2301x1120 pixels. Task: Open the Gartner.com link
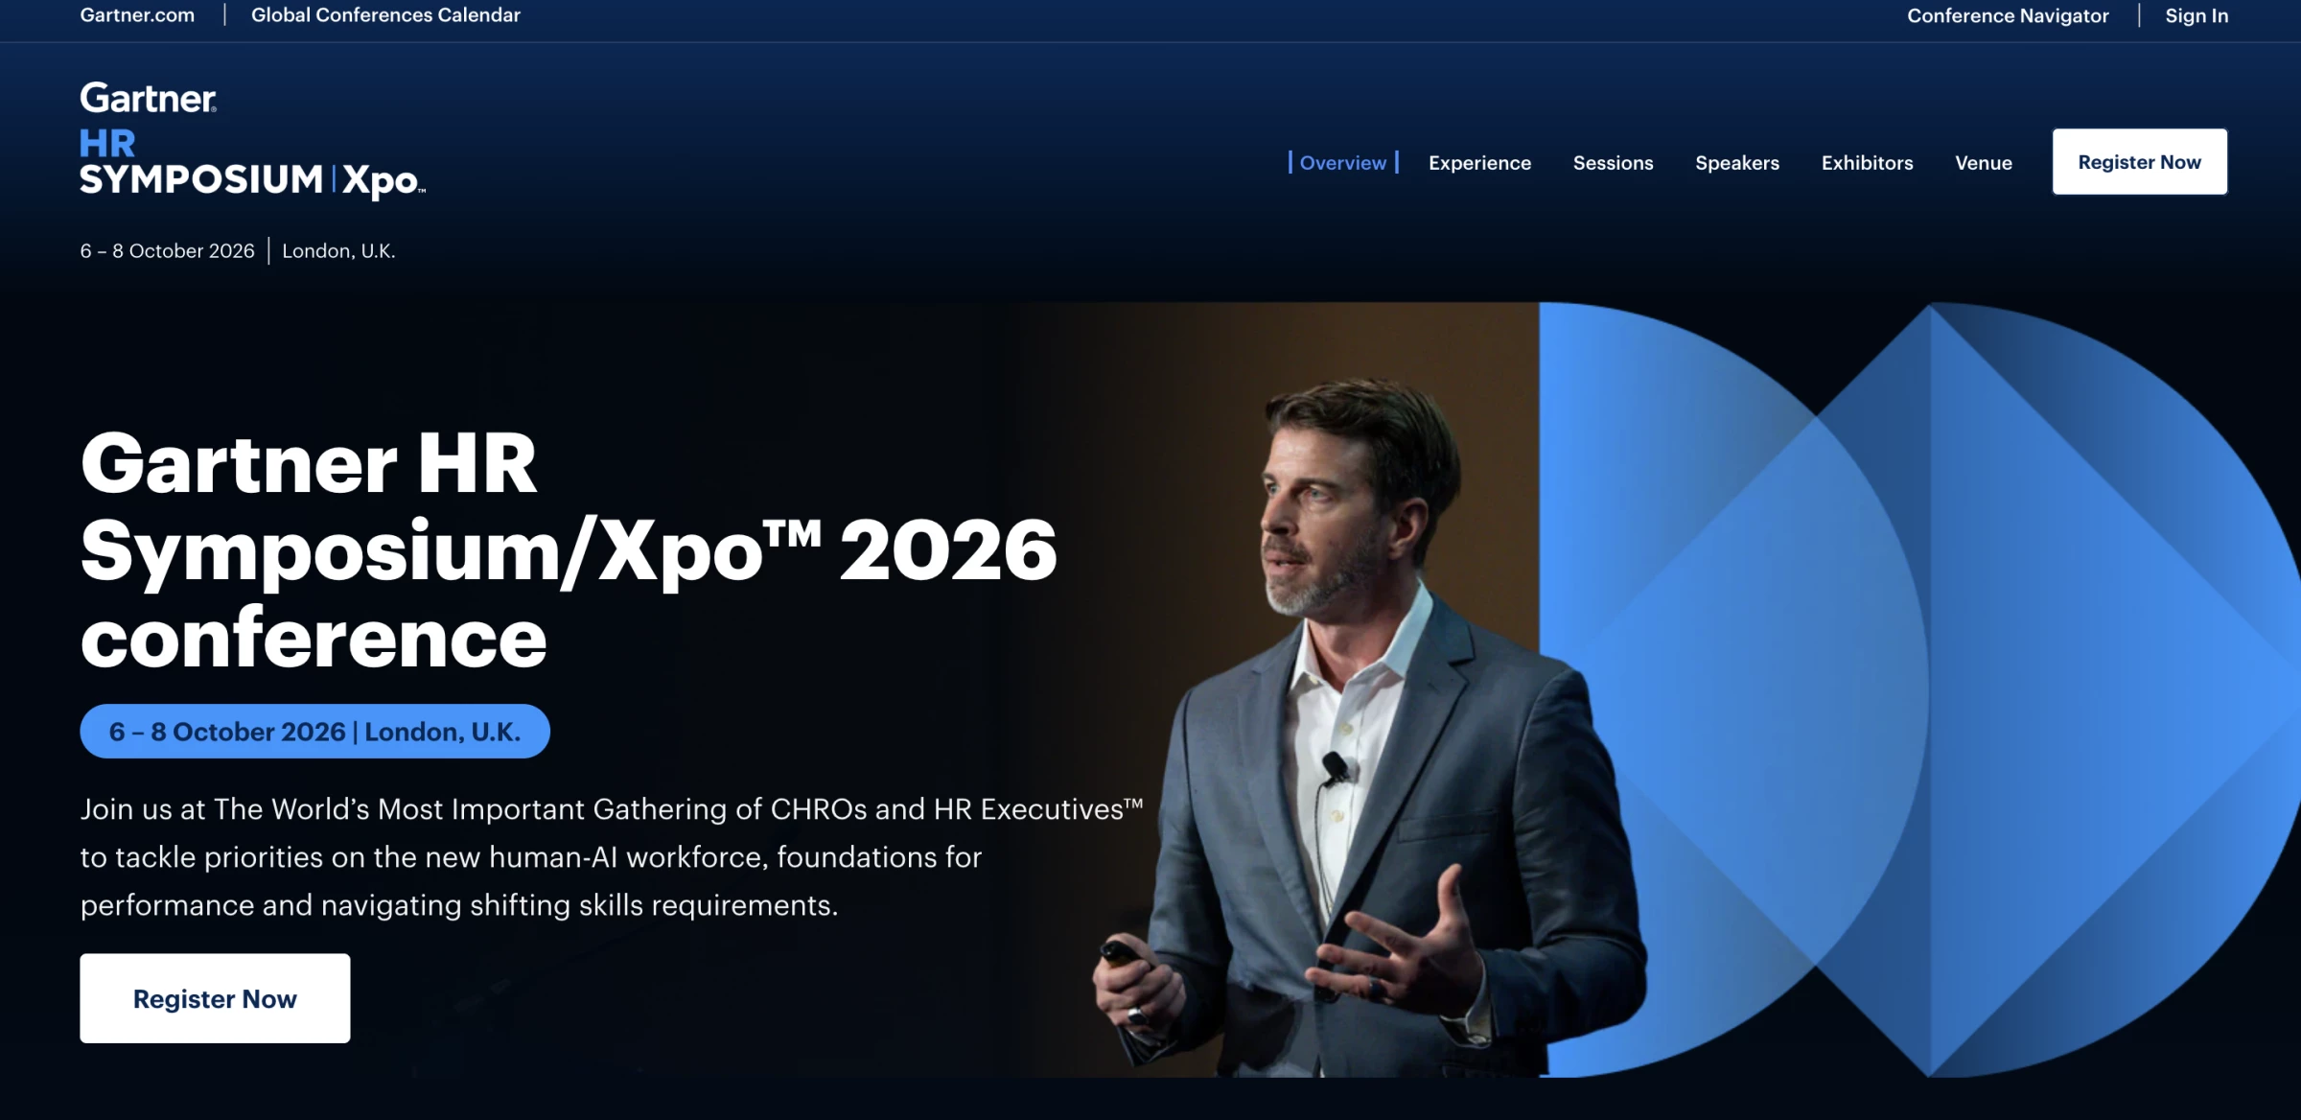point(137,15)
